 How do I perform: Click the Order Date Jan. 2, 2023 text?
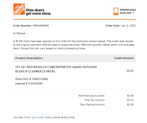click(x=121, y=26)
